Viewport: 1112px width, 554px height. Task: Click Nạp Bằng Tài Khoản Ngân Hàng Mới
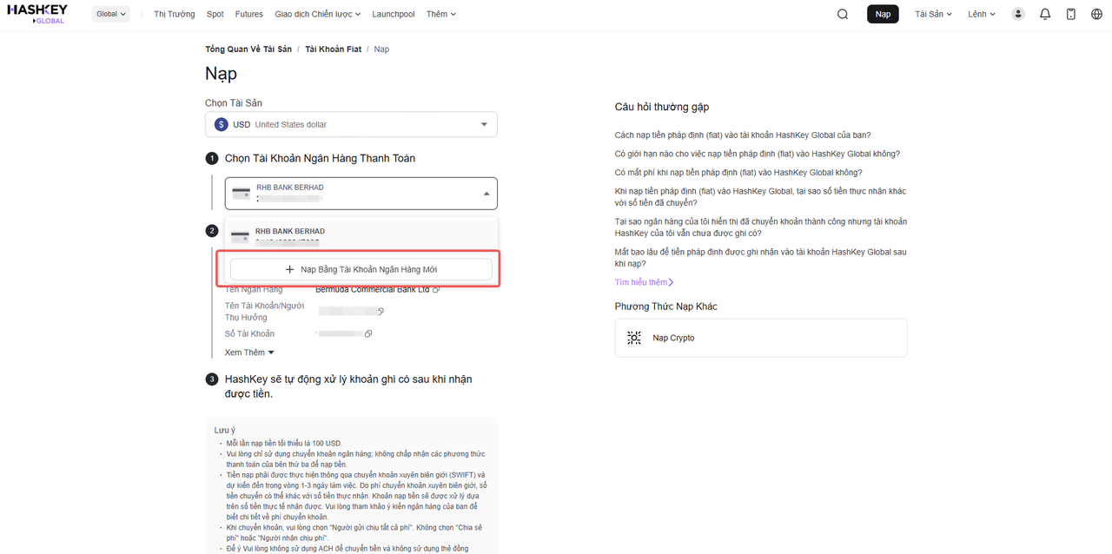pyautogui.click(x=361, y=270)
